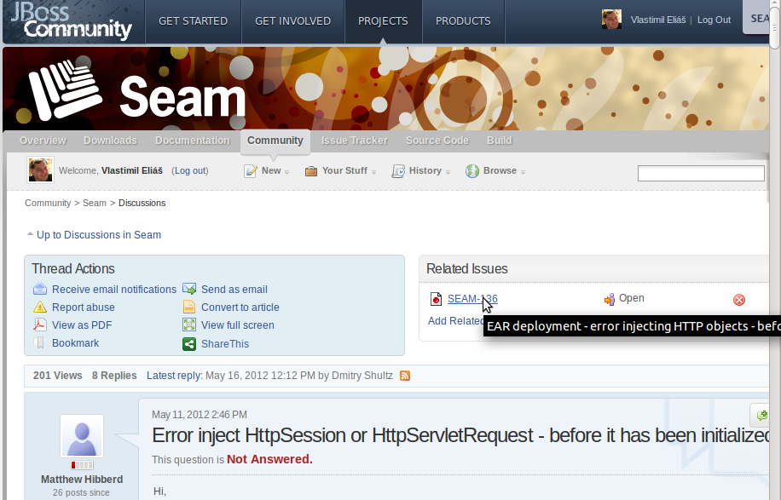Switch to the Overview tab
Screen dimensions: 781x500
coord(43,141)
